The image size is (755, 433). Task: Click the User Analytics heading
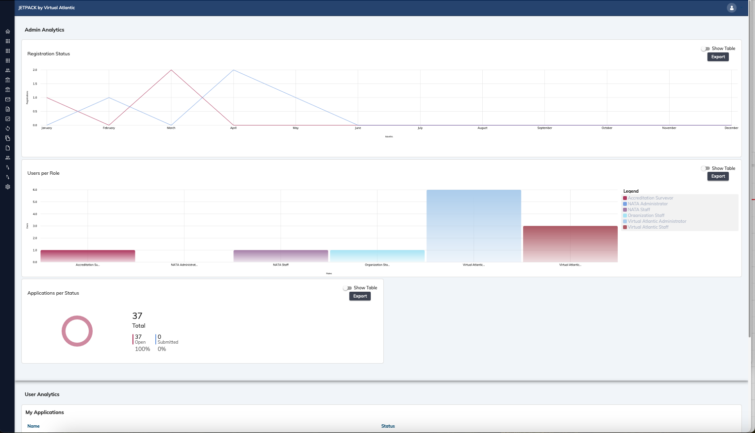click(x=42, y=395)
